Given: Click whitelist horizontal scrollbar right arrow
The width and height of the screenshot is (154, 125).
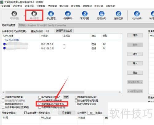Looking at the screenshot, I should tap(120, 92).
